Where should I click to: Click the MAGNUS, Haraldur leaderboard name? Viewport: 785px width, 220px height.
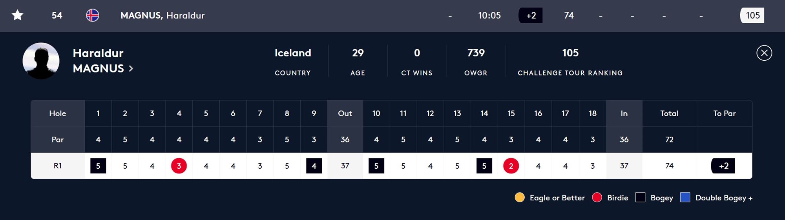[x=162, y=15]
